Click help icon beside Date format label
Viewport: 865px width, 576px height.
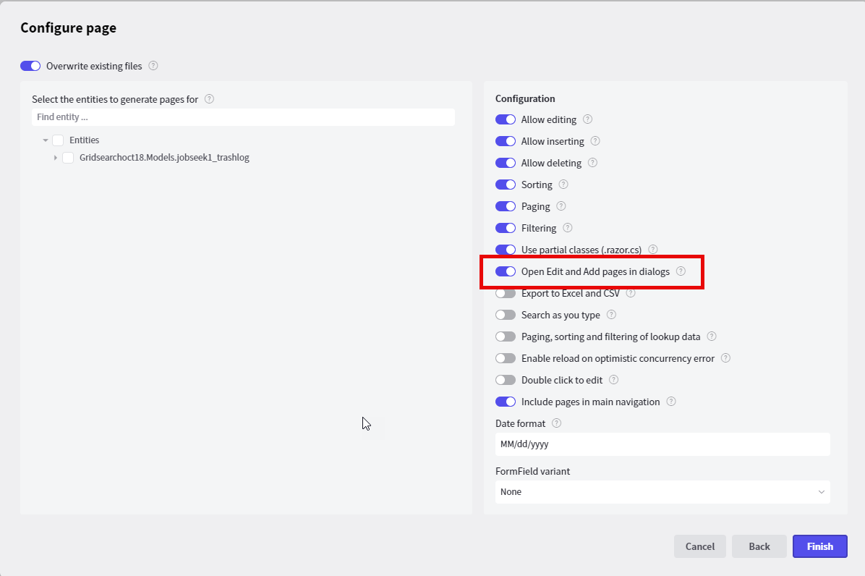coord(555,423)
